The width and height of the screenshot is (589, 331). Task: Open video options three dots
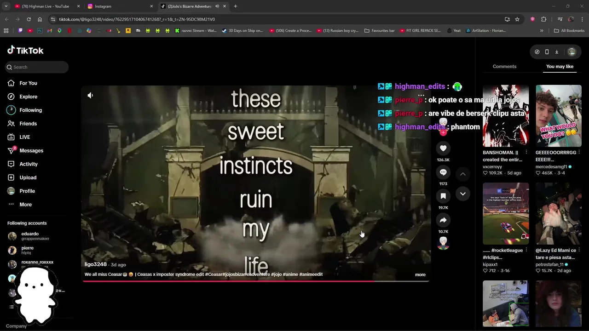pyautogui.click(x=421, y=95)
